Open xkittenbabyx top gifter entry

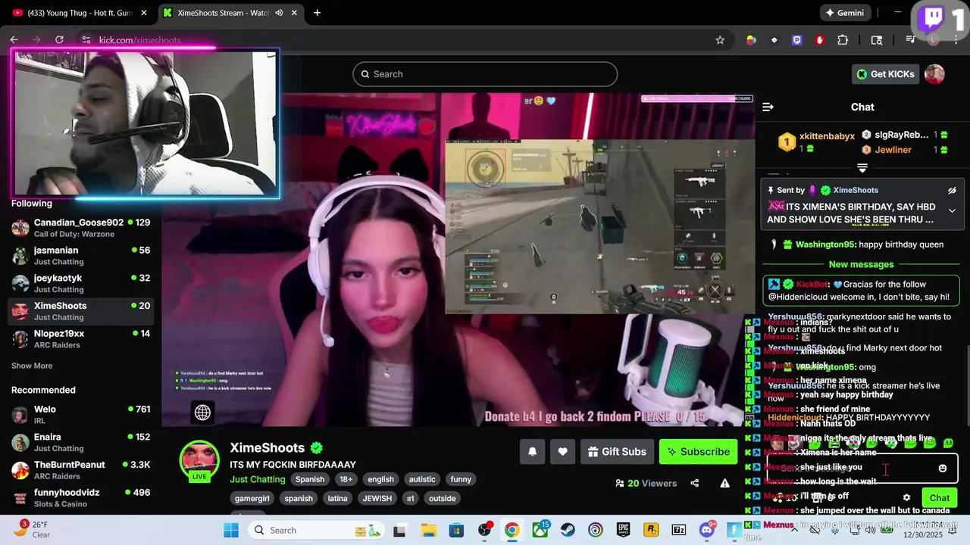click(x=816, y=142)
